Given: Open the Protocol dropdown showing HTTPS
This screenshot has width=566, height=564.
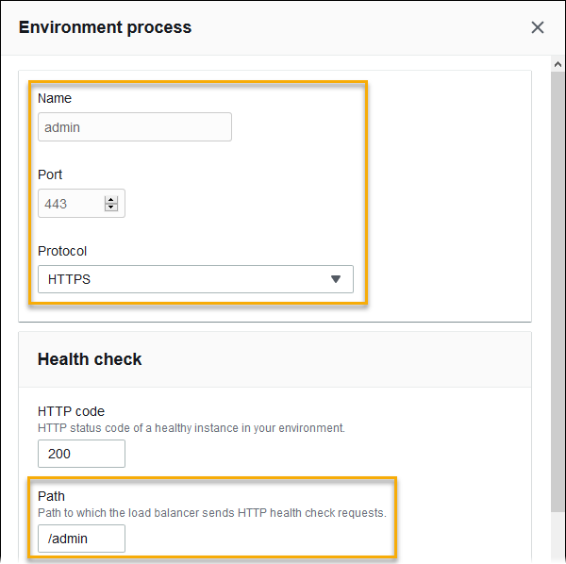Looking at the screenshot, I should coord(195,279).
